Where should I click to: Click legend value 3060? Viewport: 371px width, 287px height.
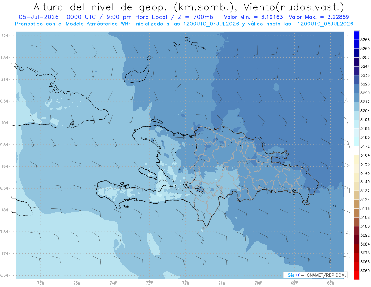(x=365, y=271)
